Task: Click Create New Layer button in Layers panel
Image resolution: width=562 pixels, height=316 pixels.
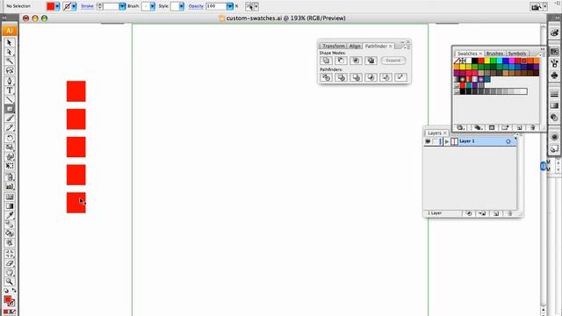Action: pos(496,213)
